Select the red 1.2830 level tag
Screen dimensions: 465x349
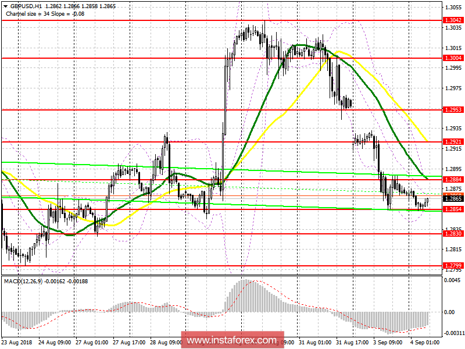pos(453,234)
